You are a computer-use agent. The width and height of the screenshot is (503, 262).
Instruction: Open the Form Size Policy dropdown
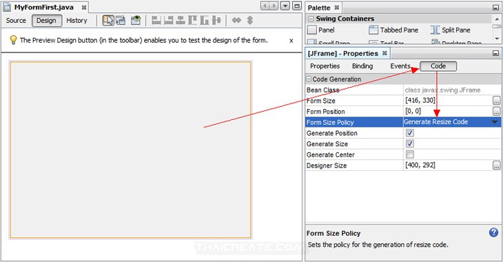[x=494, y=122]
